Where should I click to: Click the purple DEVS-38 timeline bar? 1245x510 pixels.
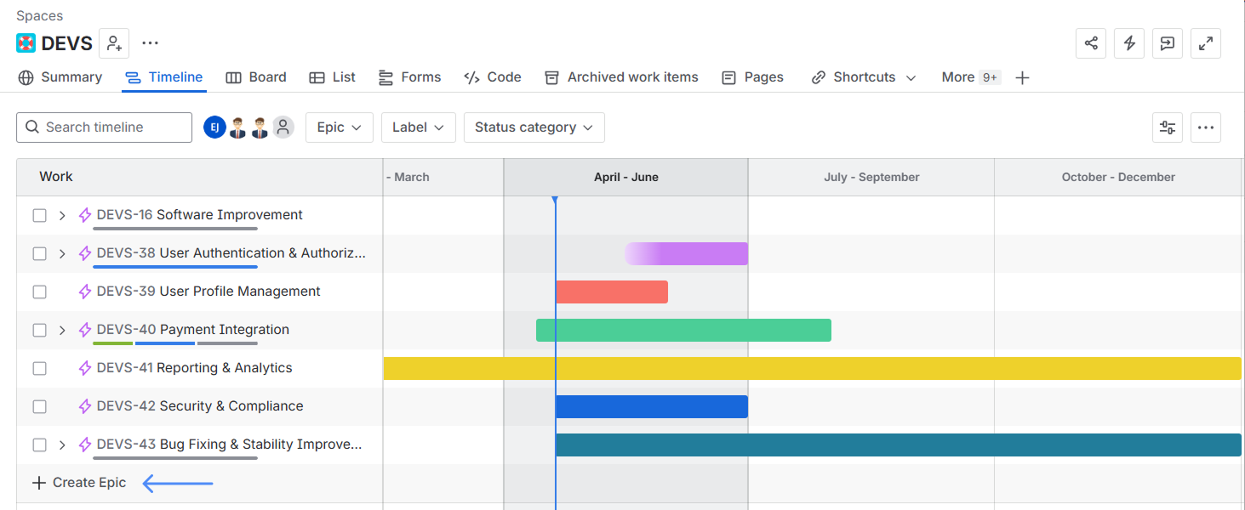[x=687, y=253]
